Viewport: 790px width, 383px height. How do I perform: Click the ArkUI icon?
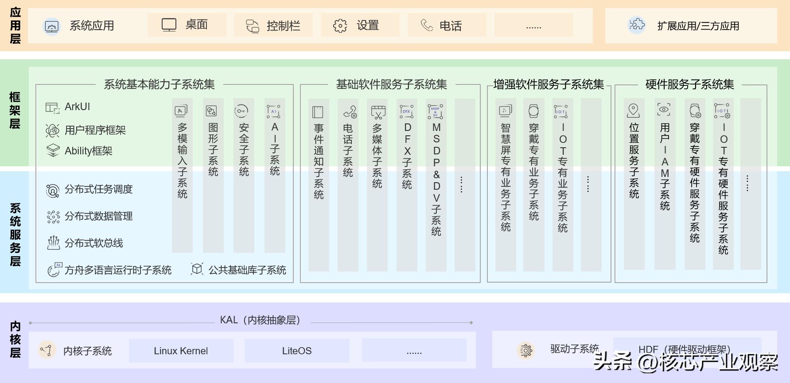click(52, 107)
